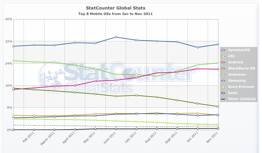Image resolution: width=262 pixels, height=153 pixels.
Task: Click the bada legend marker icon
Action: pos(223,93)
